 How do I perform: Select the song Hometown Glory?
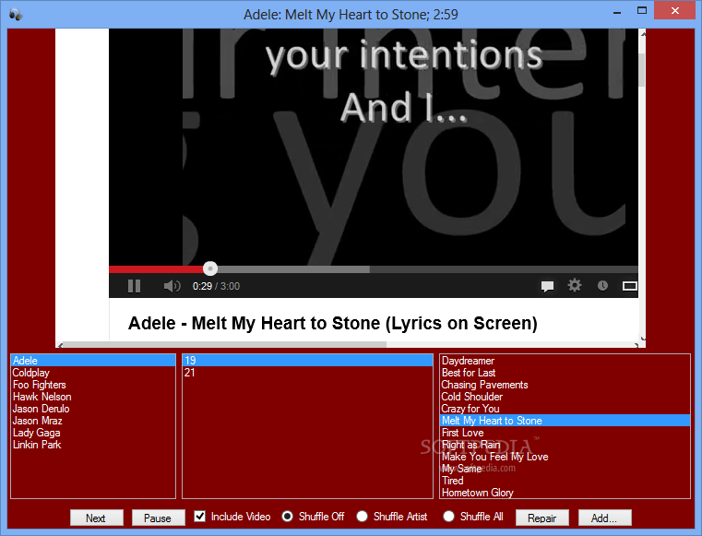565,493
